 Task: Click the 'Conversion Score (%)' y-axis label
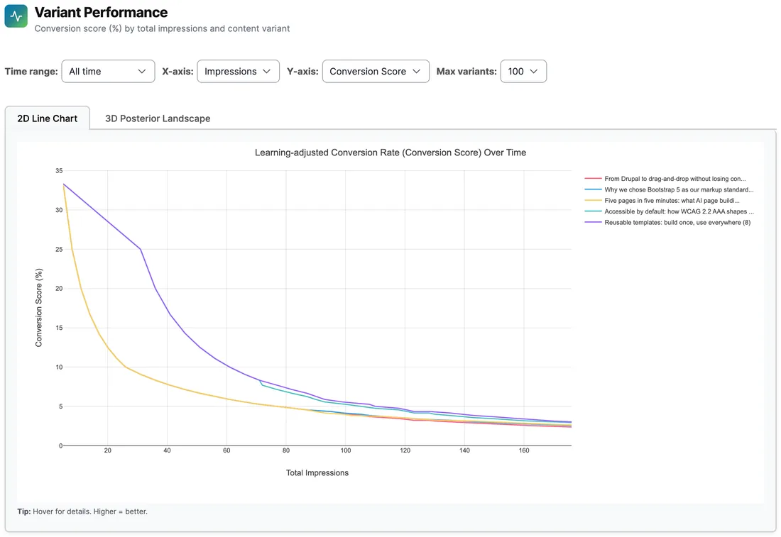click(39, 308)
